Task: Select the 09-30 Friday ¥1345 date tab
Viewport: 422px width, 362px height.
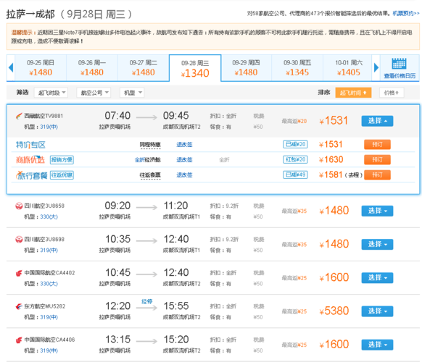Action: pyautogui.click(x=297, y=68)
